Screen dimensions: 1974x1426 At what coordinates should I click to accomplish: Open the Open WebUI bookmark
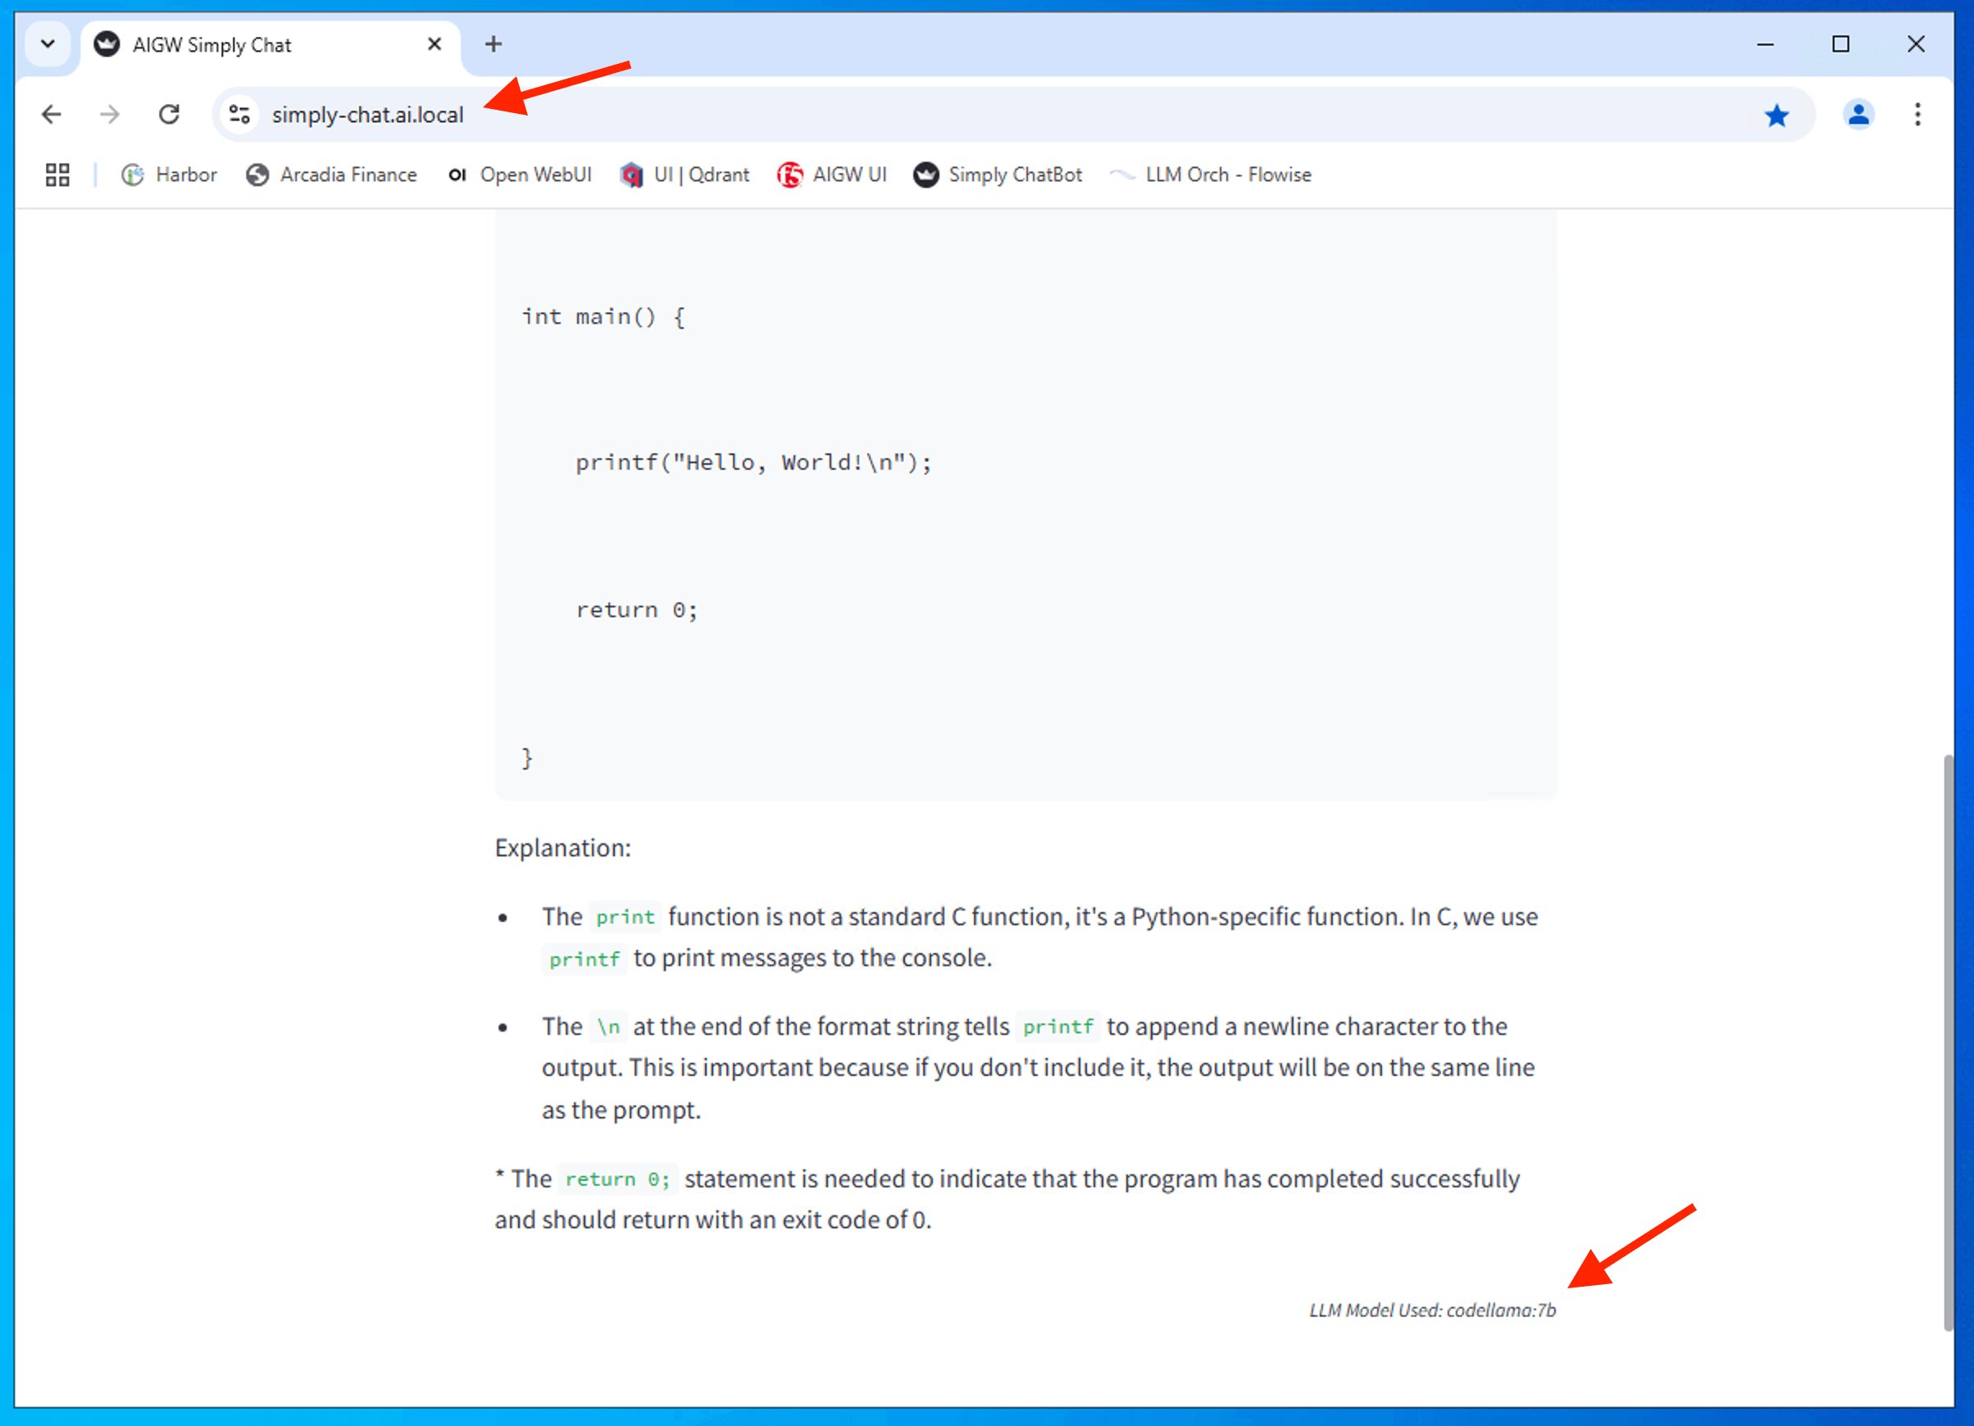tap(520, 175)
